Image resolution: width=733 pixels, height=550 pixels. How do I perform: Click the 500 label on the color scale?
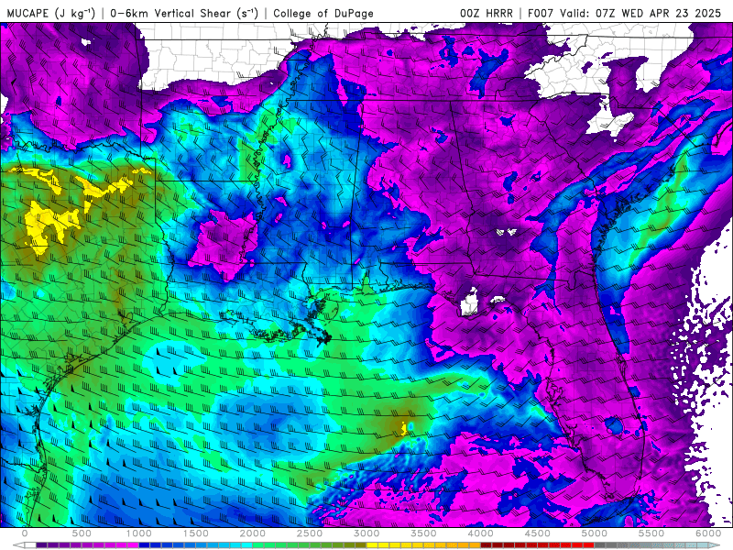pos(82,533)
